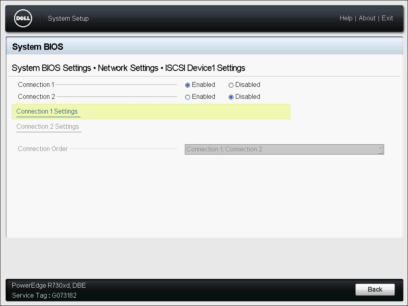This screenshot has width=408, height=306.
Task: Enable Connection 1 radio button
Action: (188, 85)
